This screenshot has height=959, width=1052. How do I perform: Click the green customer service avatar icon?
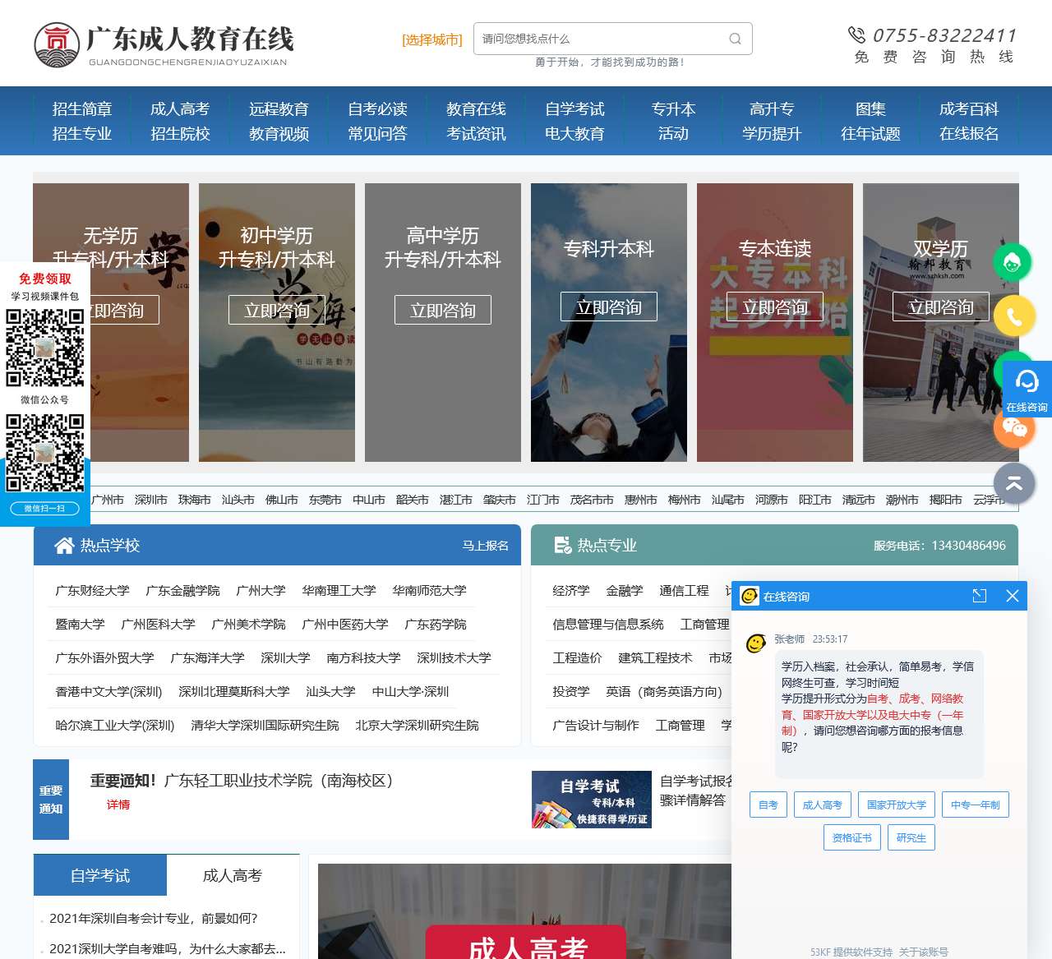click(1013, 262)
